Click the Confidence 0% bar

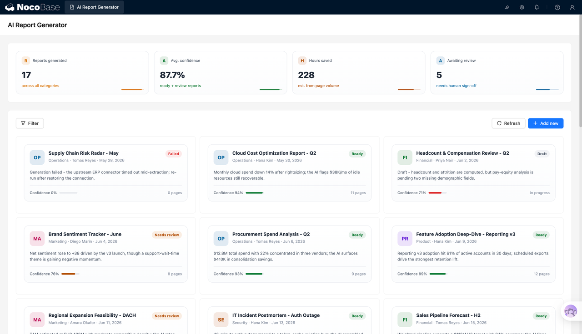[x=68, y=193]
